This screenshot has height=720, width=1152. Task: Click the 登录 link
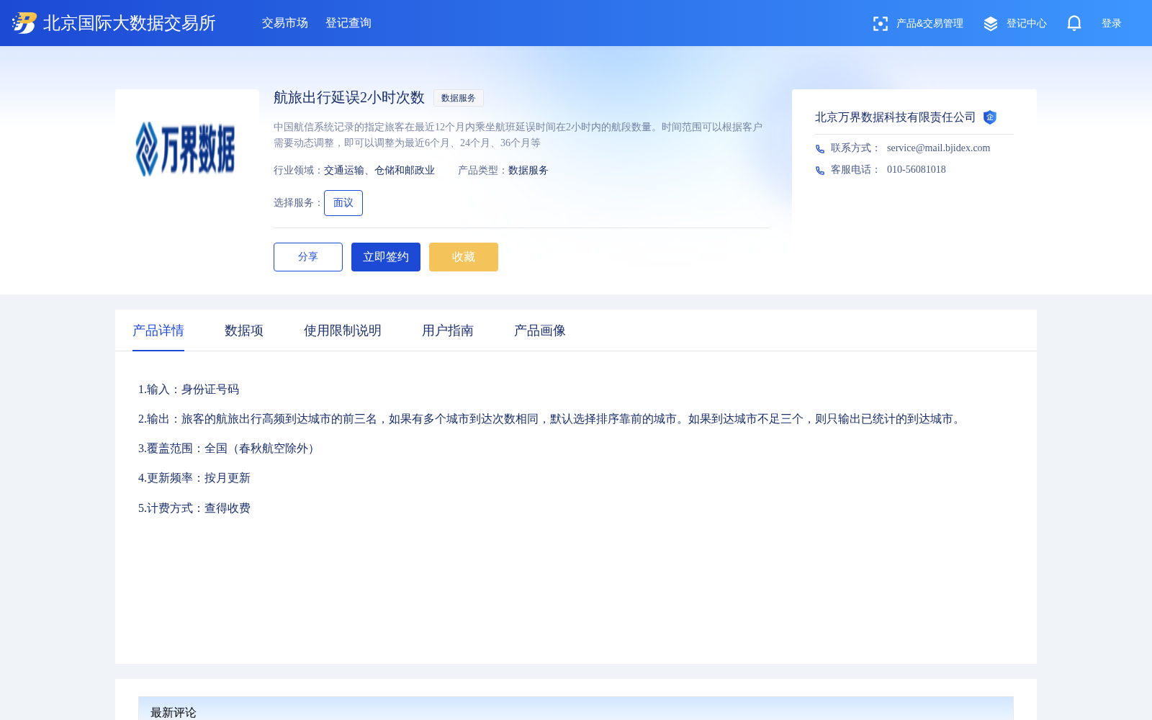coord(1112,24)
